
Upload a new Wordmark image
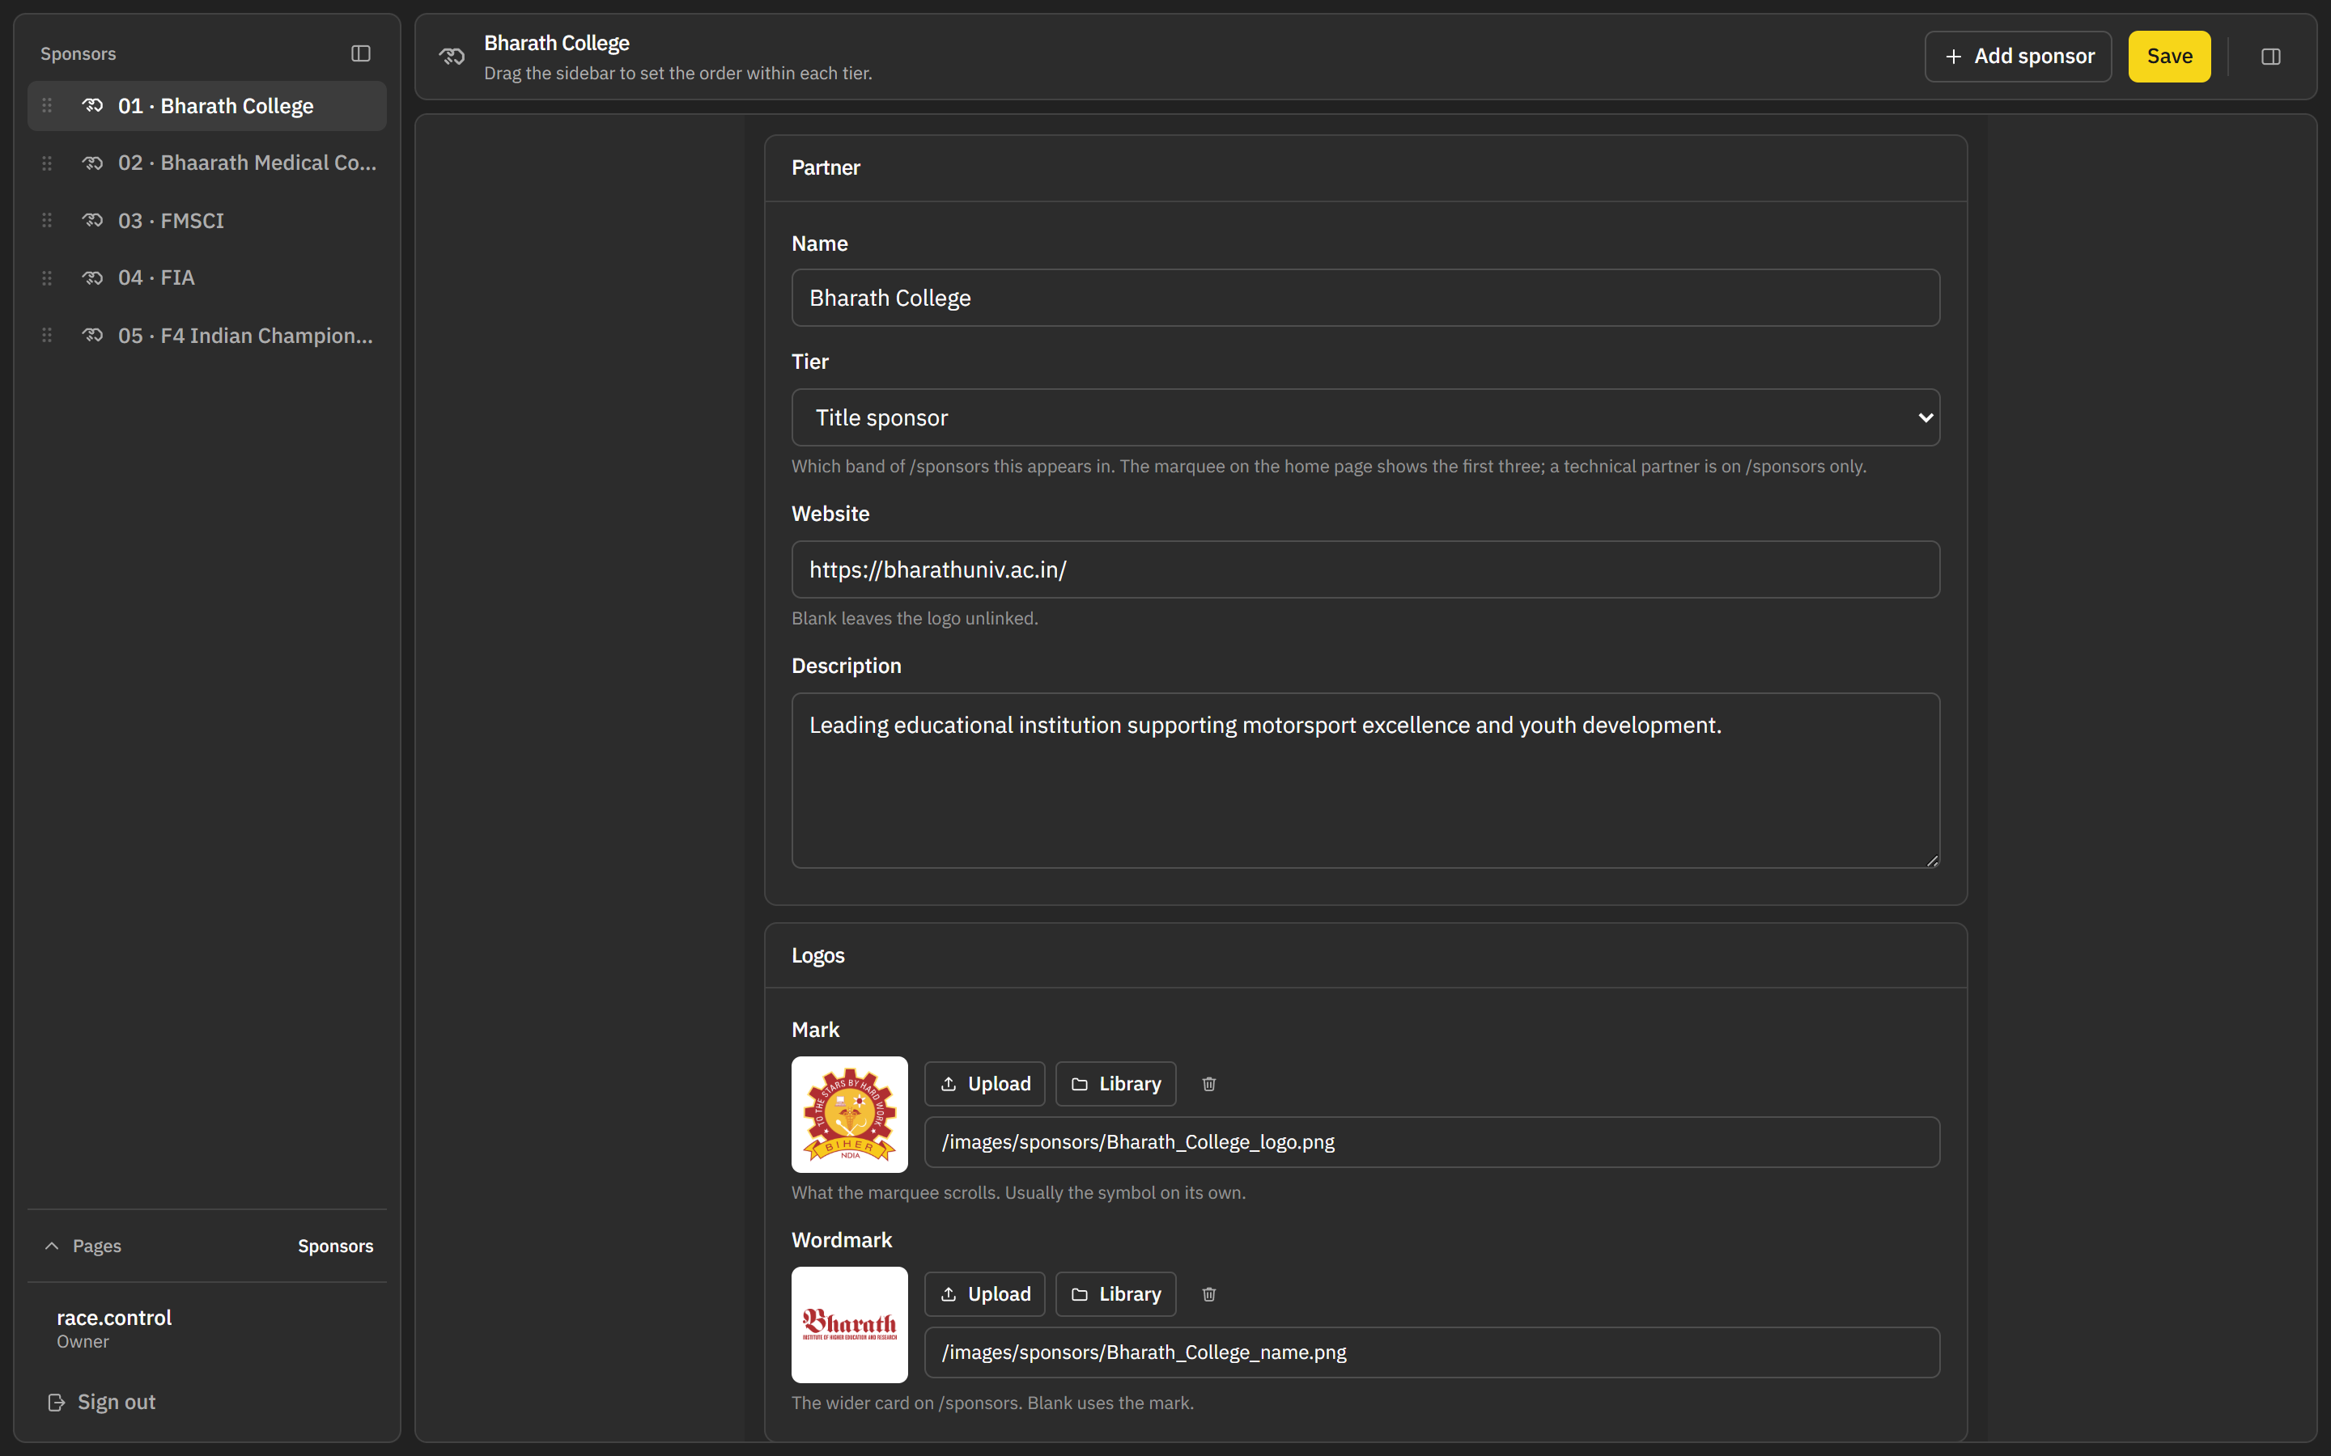coord(984,1294)
